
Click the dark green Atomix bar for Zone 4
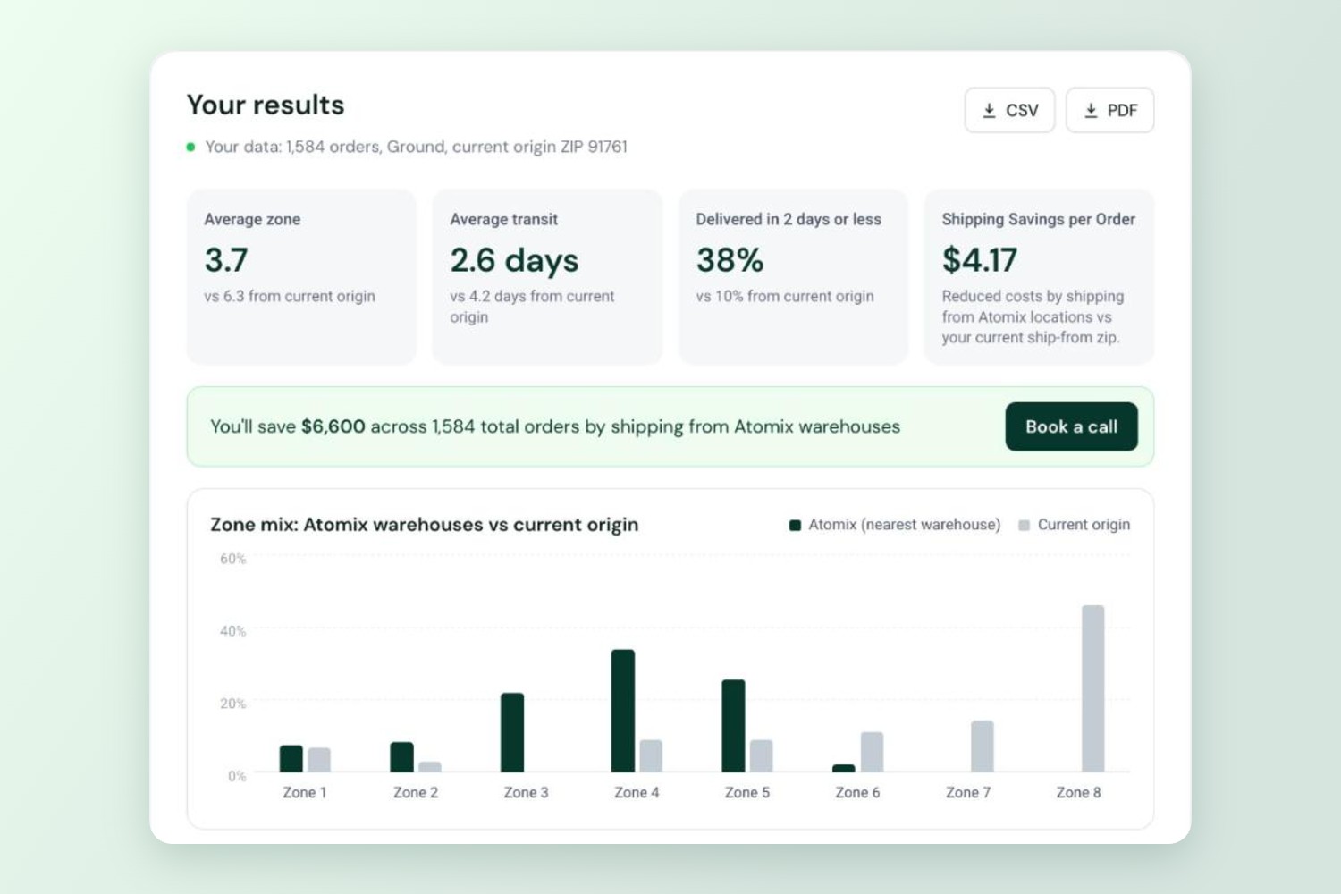pos(623,711)
